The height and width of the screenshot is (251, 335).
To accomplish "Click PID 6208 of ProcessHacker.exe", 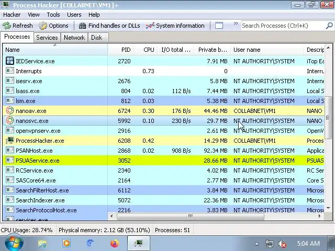I will (124, 141).
